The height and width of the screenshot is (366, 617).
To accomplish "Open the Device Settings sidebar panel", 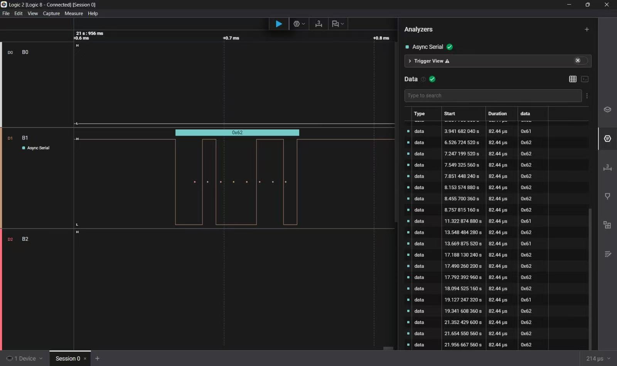I will [x=607, y=109].
